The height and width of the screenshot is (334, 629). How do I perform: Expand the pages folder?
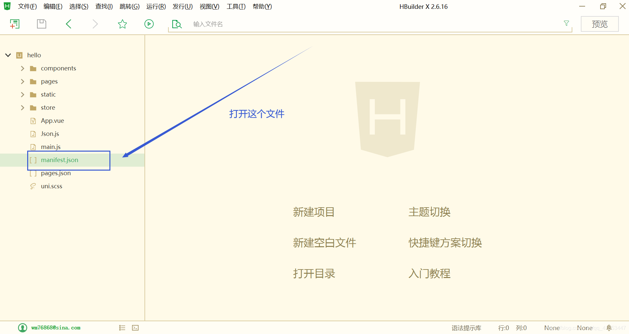coord(22,82)
